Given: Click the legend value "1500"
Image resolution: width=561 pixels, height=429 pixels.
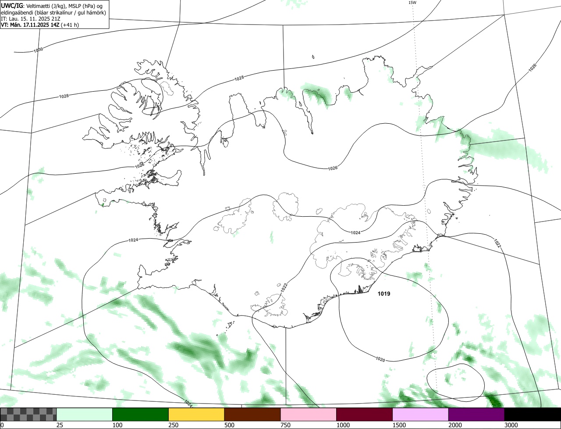Looking at the screenshot, I should point(400,425).
